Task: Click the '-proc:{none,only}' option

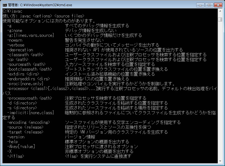Action: click(25, 84)
